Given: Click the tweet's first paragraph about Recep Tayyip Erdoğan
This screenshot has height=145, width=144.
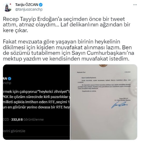Looking at the screenshot, I should click(67, 25).
